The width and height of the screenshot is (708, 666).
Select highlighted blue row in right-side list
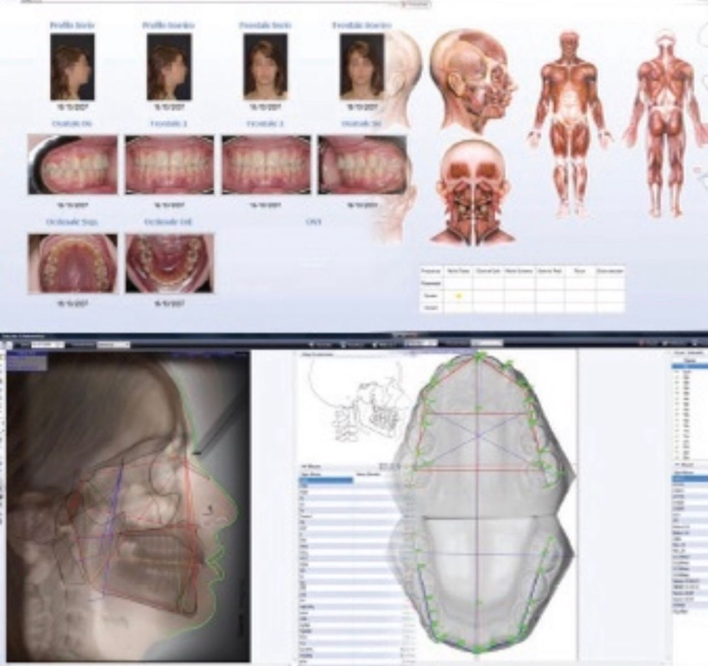688,366
